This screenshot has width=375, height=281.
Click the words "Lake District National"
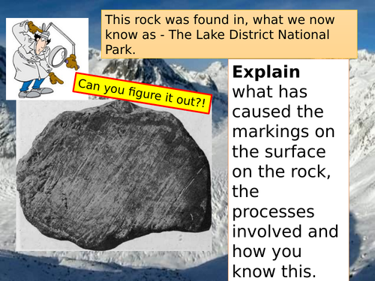[262, 34]
